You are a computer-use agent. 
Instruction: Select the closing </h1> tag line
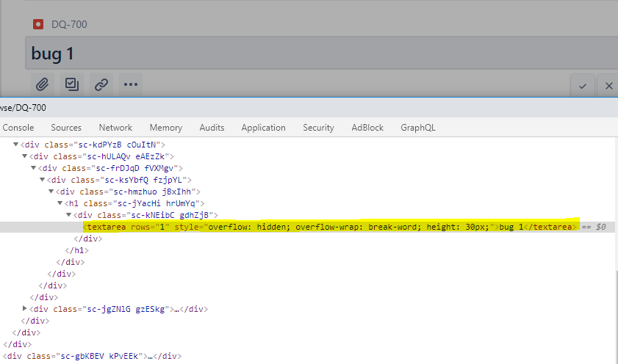[77, 250]
